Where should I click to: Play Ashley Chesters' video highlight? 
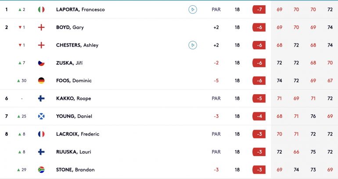click(193, 45)
